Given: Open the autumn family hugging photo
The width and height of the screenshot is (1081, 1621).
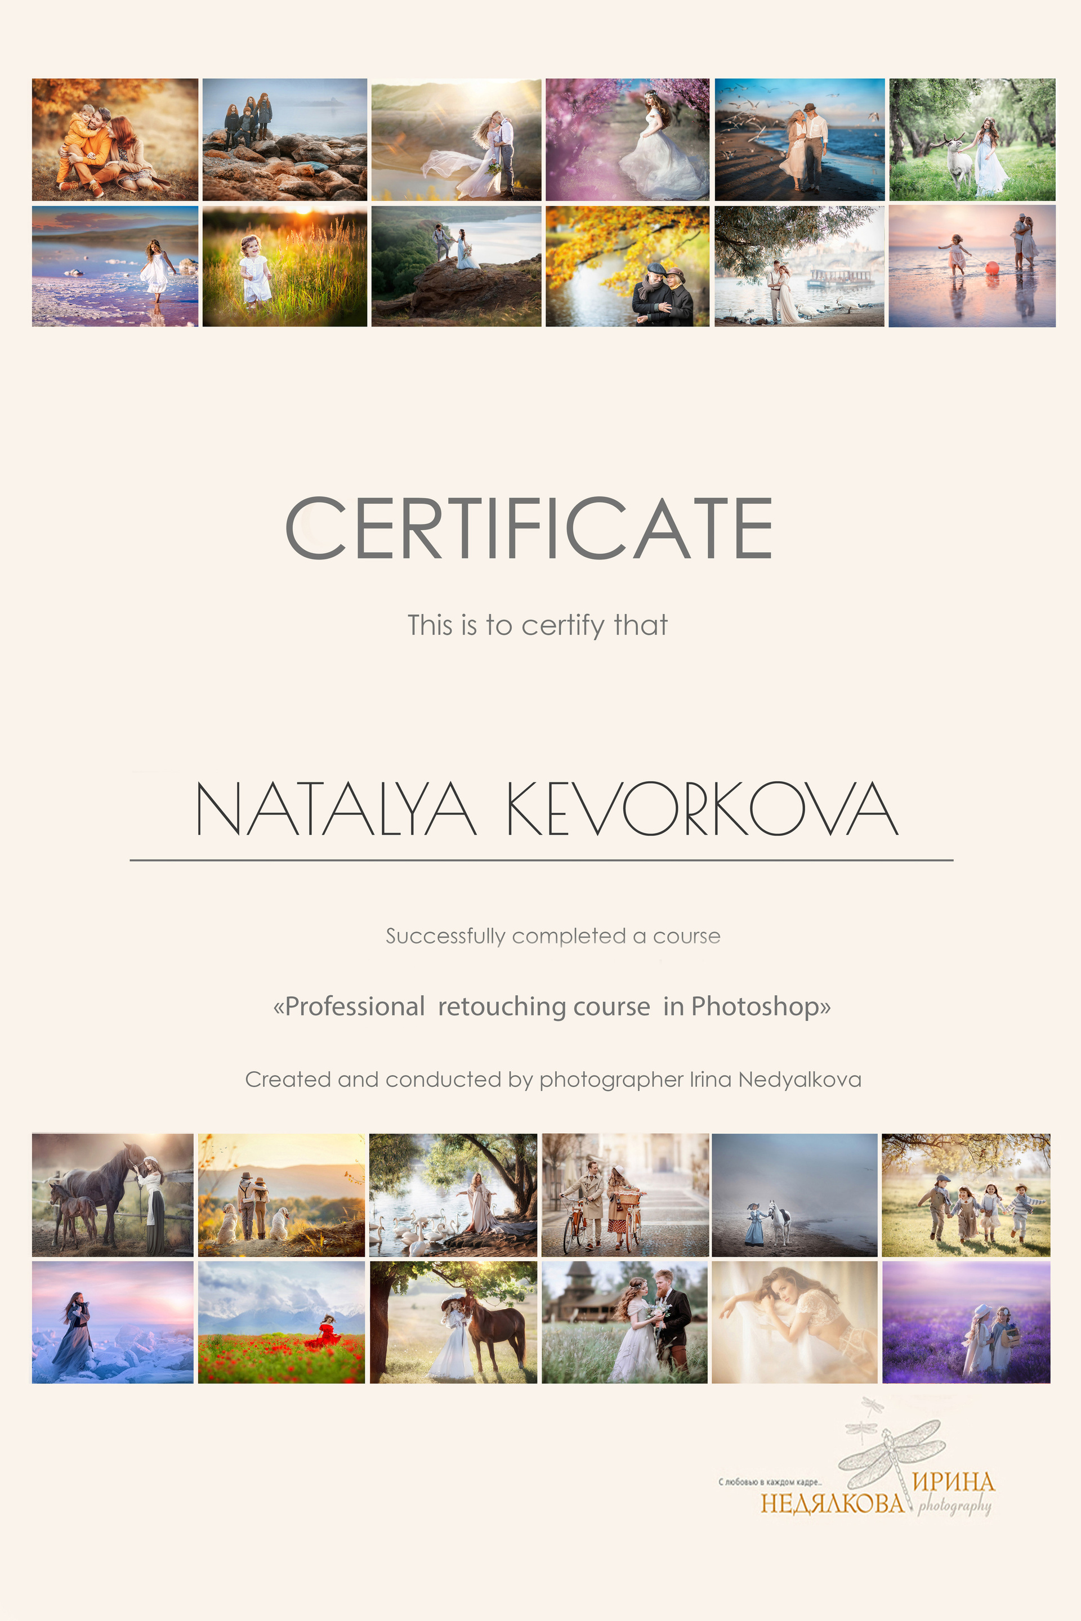Looking at the screenshot, I should pos(115,139).
